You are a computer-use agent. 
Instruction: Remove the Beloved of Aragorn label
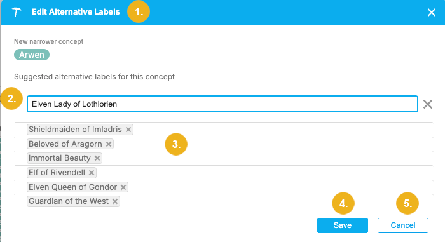click(109, 144)
